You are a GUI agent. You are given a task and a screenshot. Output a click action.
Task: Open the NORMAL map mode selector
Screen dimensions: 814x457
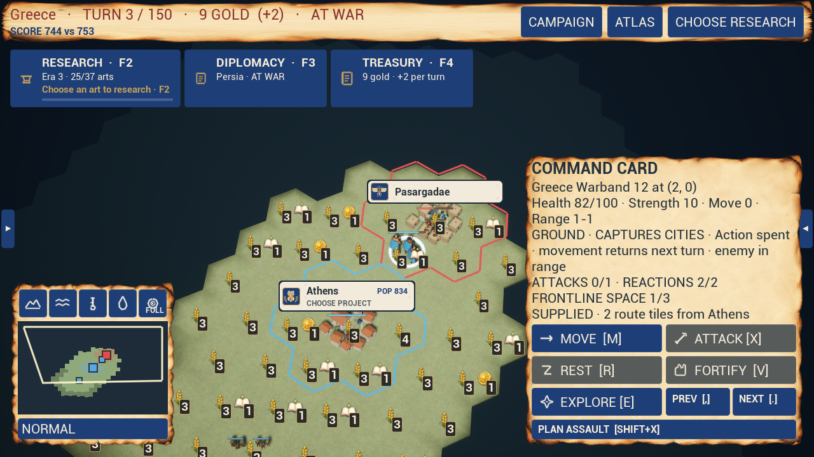point(93,429)
